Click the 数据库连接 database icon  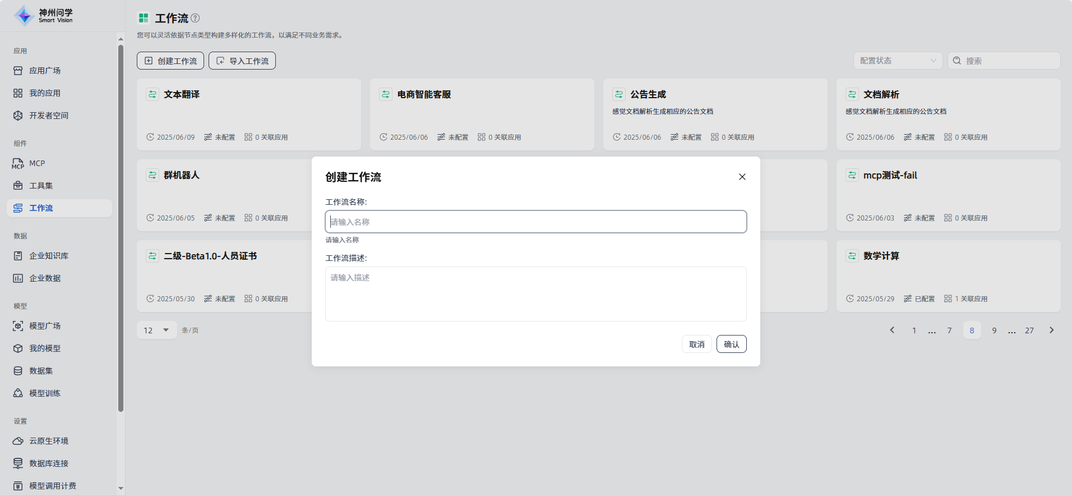point(18,463)
